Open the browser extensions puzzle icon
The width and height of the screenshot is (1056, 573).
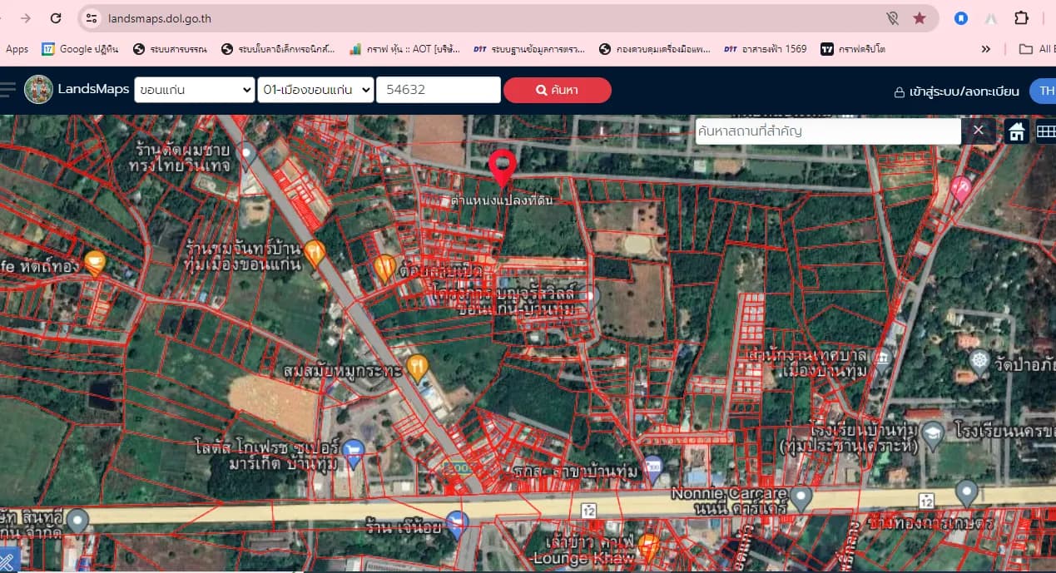[1021, 18]
